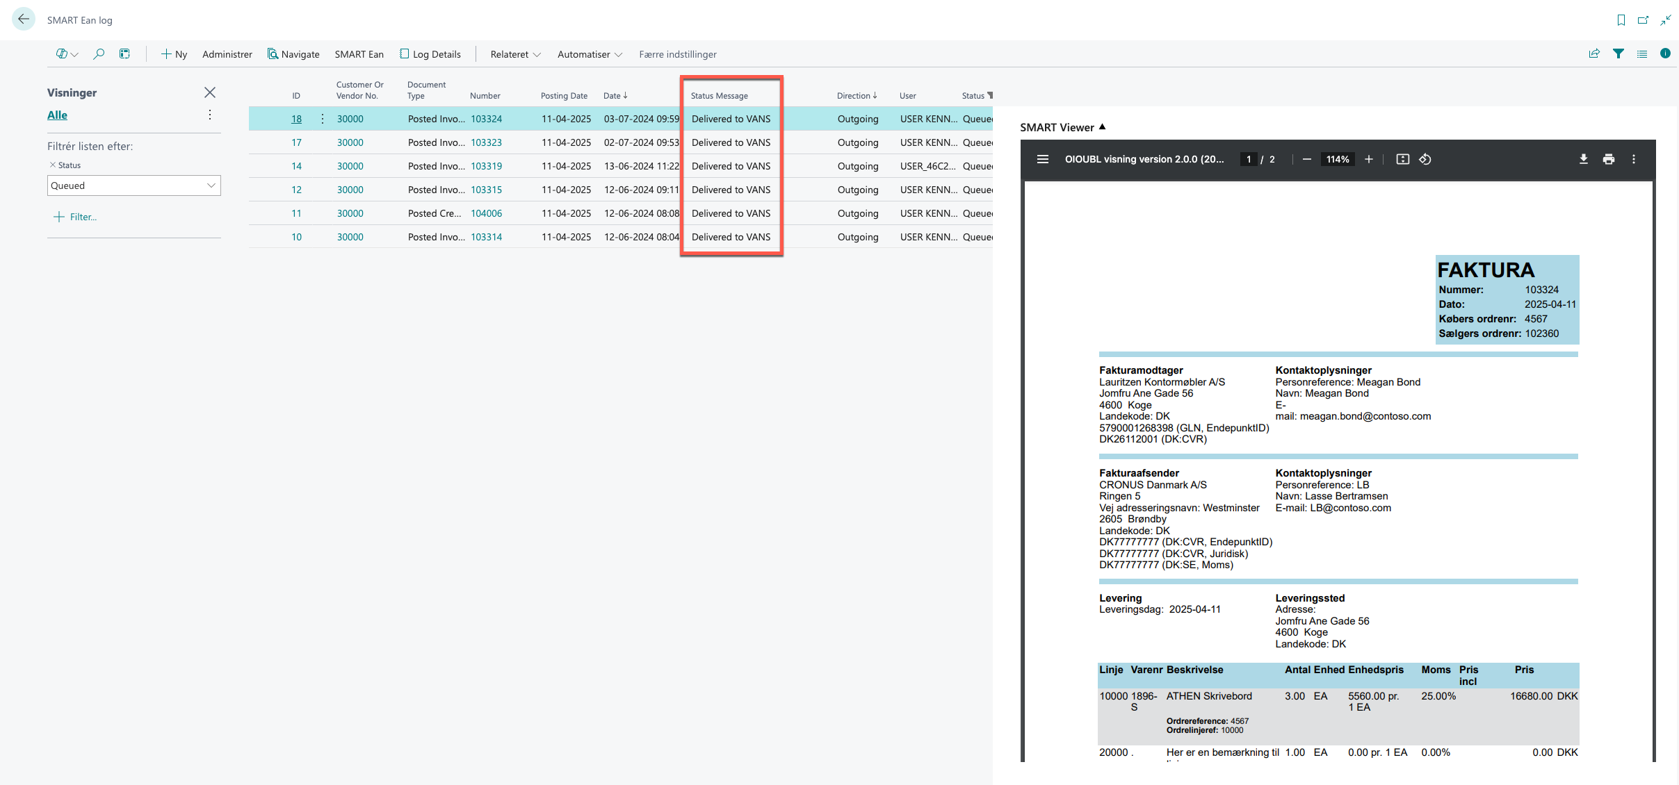Download the PDF in SMART Viewer
This screenshot has height=785, width=1679.
[1583, 159]
